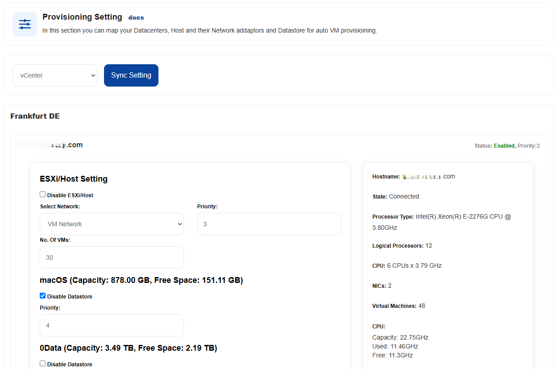
Task: Click Free: 11.3GHz text
Action: 392,355
